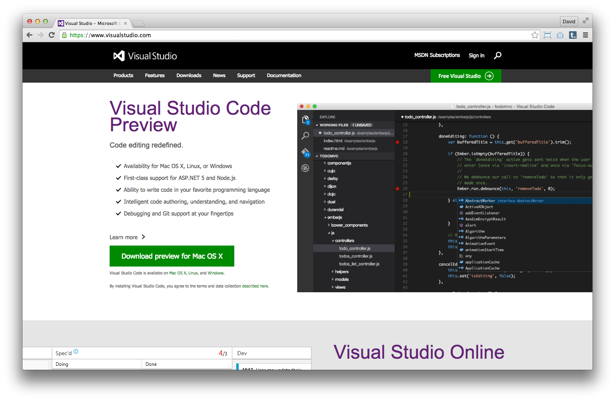The width and height of the screenshot is (615, 401).
Task: Select todos_list_controller.js in file tree
Action: (x=359, y=264)
